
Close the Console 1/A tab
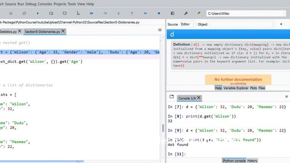199,98
